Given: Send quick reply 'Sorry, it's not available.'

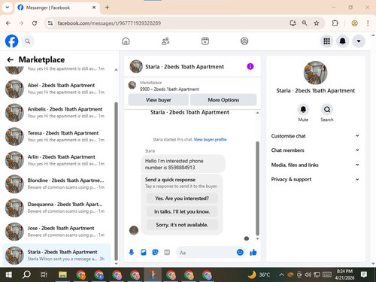Looking at the screenshot, I should pyautogui.click(x=182, y=225).
